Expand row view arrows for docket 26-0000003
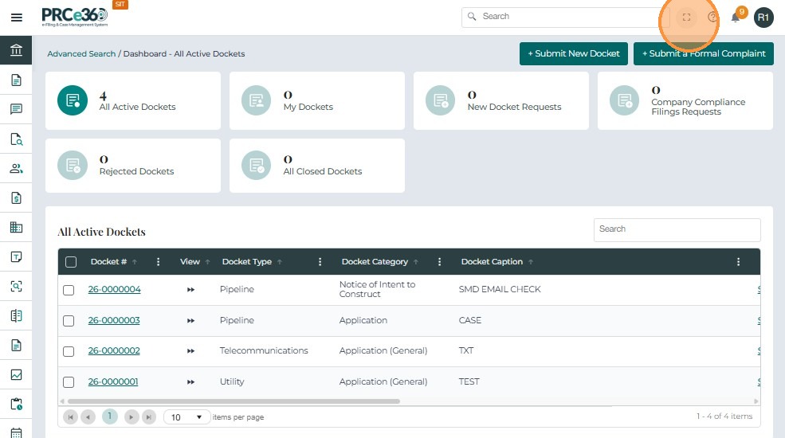 click(190, 321)
